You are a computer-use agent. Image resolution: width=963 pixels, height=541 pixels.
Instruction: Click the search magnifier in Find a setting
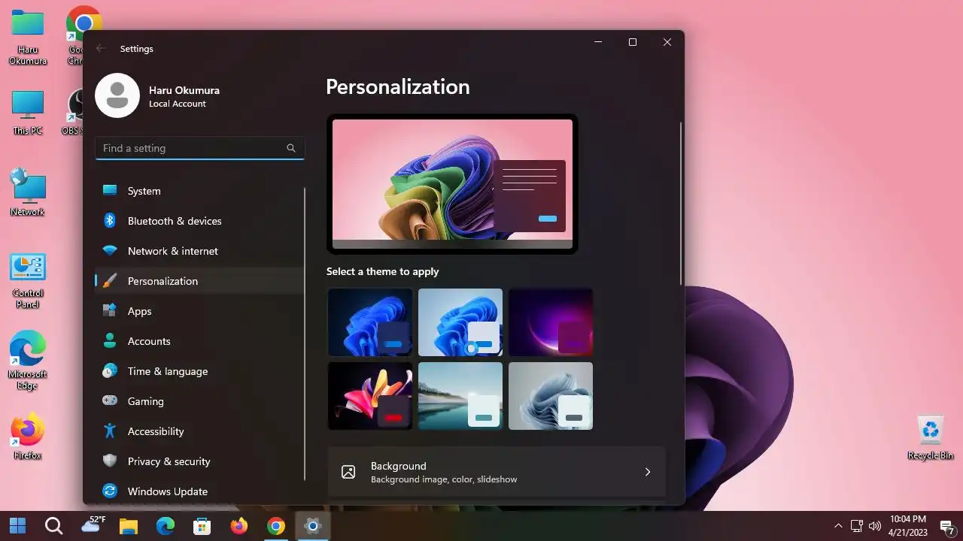[291, 148]
